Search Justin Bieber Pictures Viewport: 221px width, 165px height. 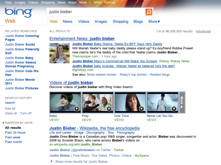pos(22,88)
